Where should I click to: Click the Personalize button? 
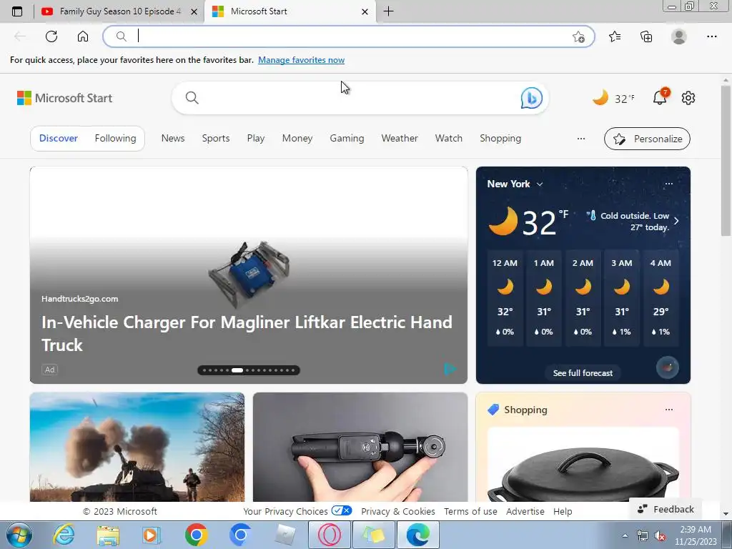pos(647,139)
